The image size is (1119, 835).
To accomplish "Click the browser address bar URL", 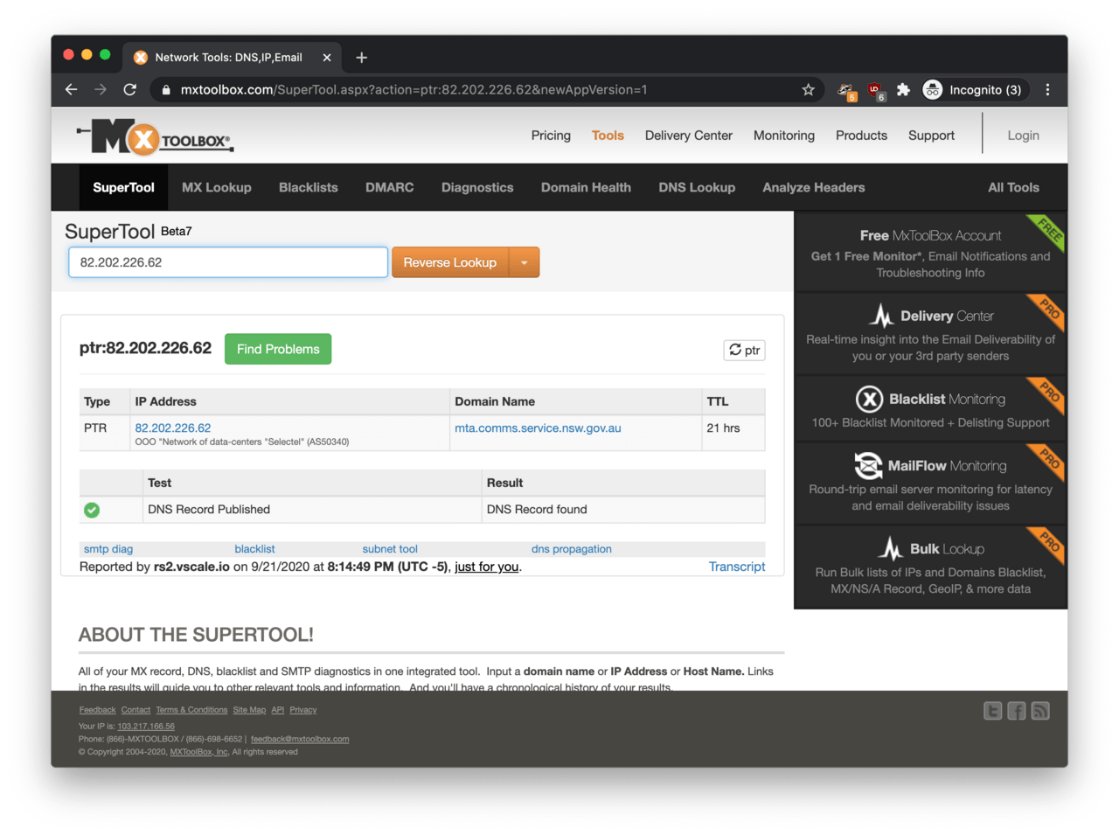I will pyautogui.click(x=414, y=90).
